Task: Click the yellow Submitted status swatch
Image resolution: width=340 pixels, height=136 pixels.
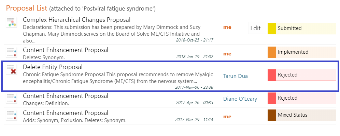Action: 272,28
